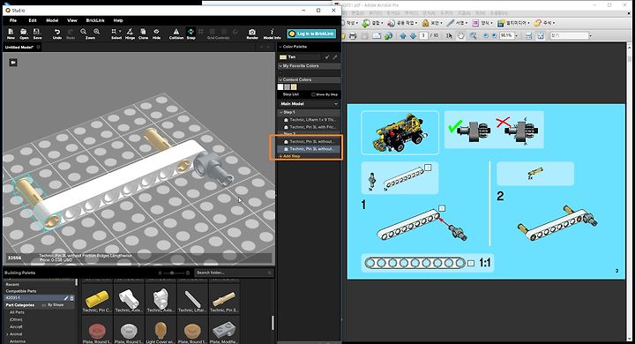The image size is (635, 344).
Task: Click the email envelope icon in Acrobat
Action: pos(377,35)
